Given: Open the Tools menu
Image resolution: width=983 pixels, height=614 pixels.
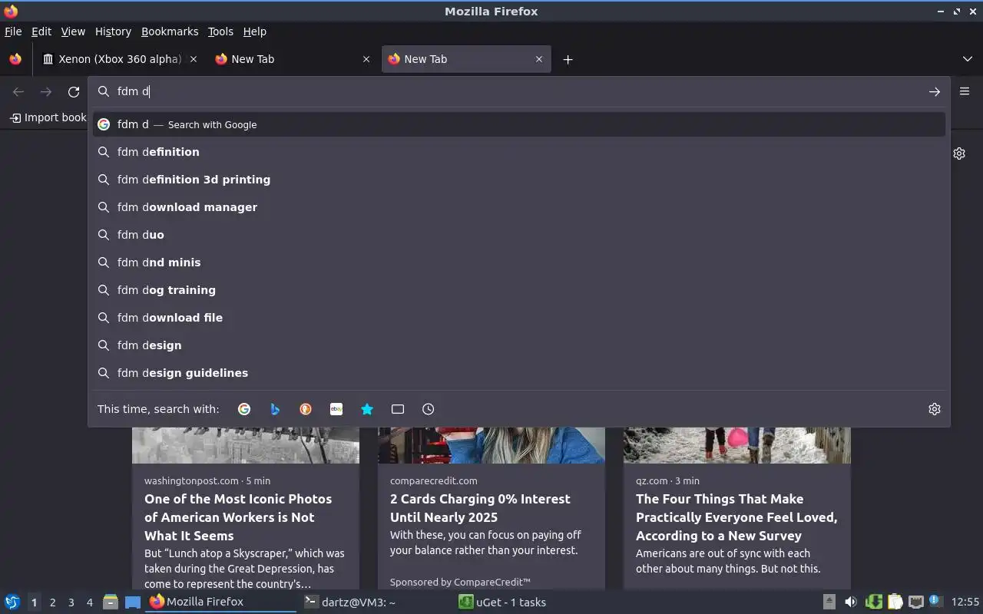Looking at the screenshot, I should (220, 31).
